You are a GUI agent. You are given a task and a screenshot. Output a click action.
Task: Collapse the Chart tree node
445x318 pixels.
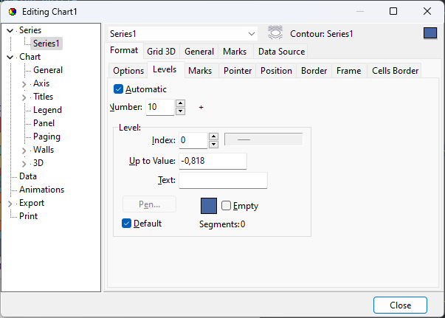pyautogui.click(x=10, y=57)
